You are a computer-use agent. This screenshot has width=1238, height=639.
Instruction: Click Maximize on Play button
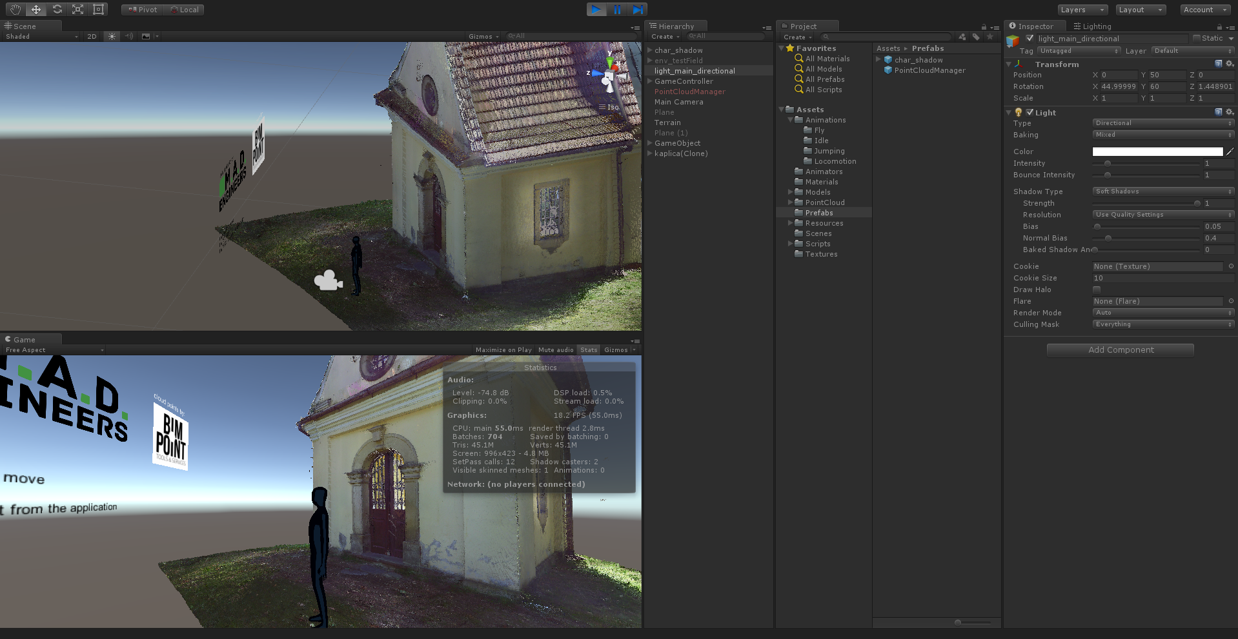[x=503, y=350]
